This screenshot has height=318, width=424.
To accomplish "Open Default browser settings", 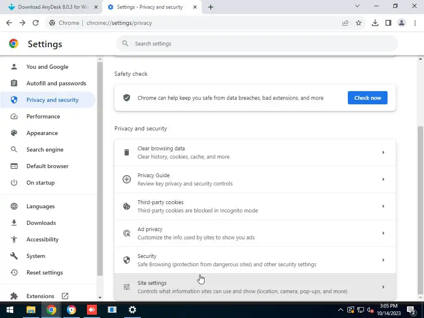I will coord(48,166).
